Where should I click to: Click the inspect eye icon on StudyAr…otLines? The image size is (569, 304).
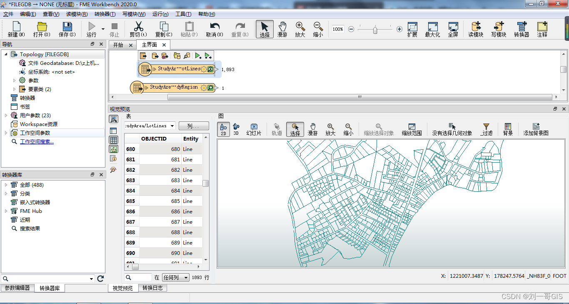tap(210, 69)
